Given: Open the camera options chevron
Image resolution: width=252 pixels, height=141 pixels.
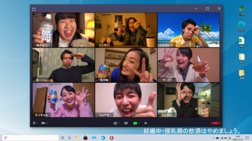Looking at the screenshot, I should coord(47,123).
